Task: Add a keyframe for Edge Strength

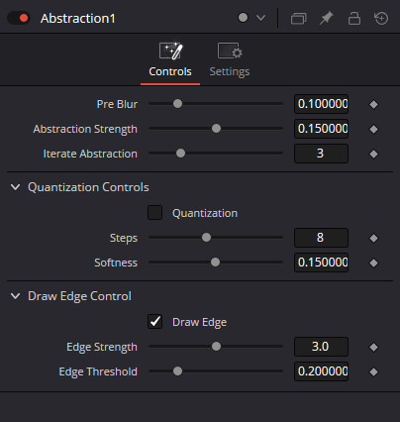Action: pyautogui.click(x=373, y=347)
